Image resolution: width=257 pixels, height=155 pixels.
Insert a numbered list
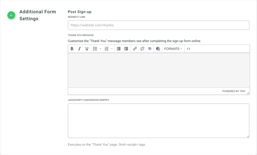[x=107, y=49]
